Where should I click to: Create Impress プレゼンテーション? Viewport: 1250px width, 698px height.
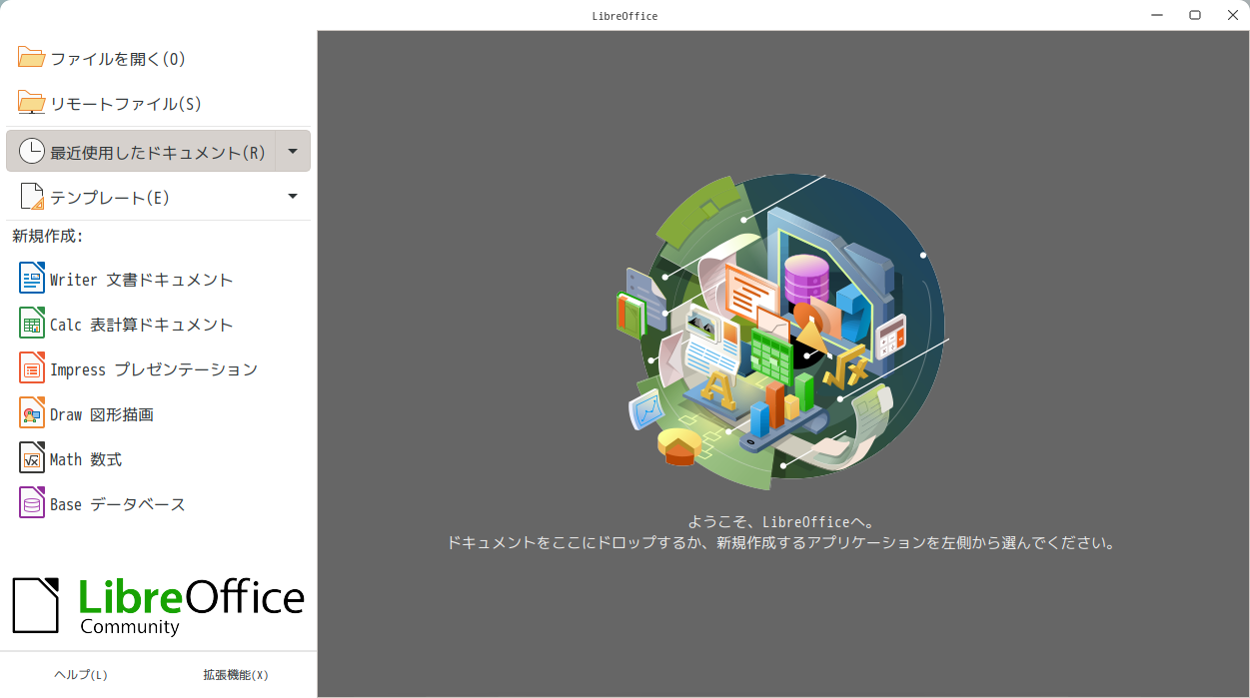coord(158,369)
